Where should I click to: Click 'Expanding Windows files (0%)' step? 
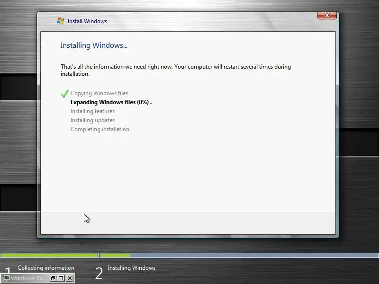pos(111,102)
